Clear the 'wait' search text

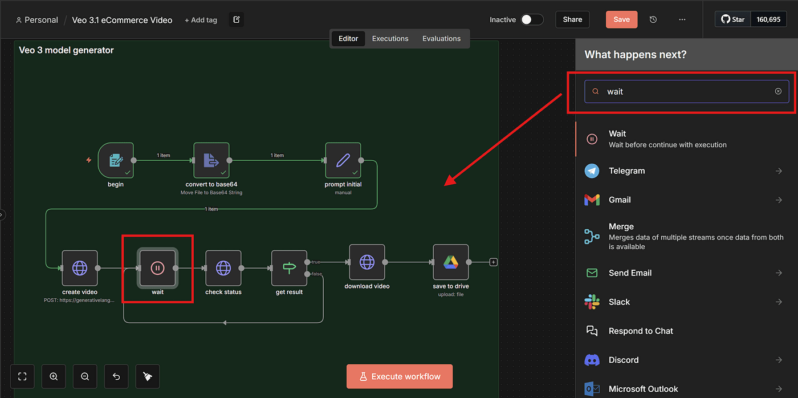[x=778, y=91]
